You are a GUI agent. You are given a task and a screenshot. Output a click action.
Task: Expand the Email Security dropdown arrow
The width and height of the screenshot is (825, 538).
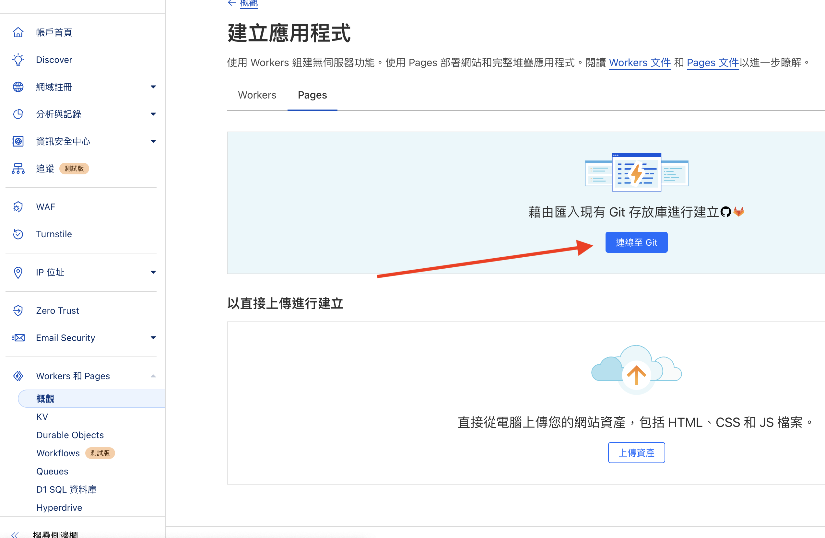click(153, 338)
